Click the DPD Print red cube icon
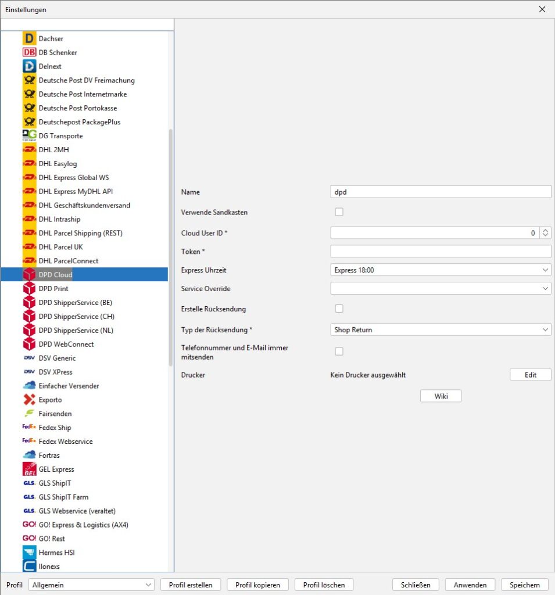Viewport: 555px width, 595px height. [x=29, y=288]
